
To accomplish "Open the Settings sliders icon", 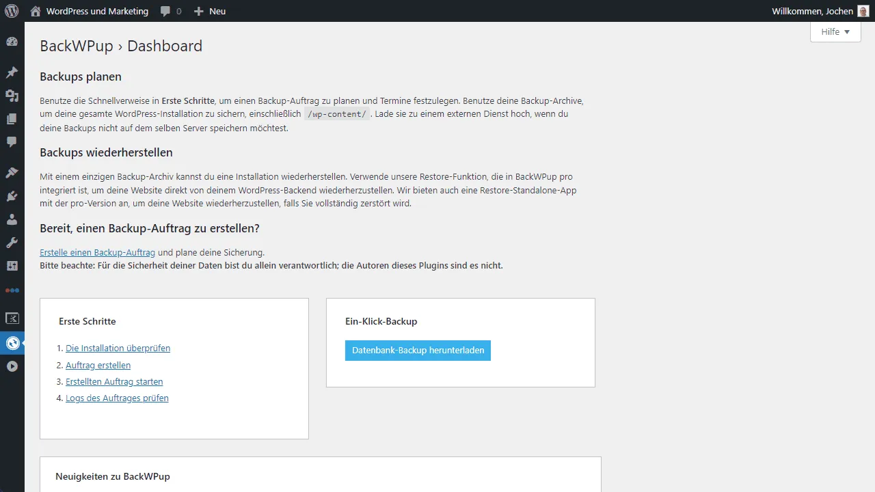I will (12, 266).
